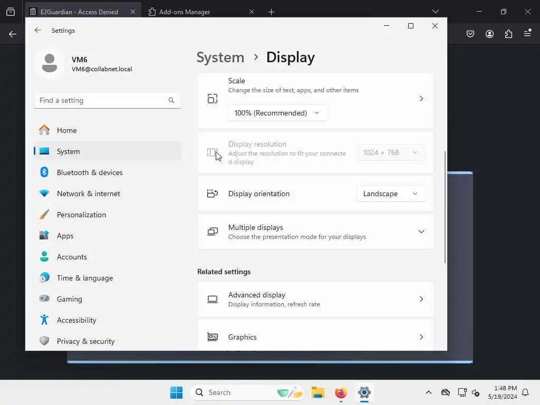Viewport: 540px width, 405px height.
Task: Open File Explorer from taskbar
Action: [x=318, y=392]
